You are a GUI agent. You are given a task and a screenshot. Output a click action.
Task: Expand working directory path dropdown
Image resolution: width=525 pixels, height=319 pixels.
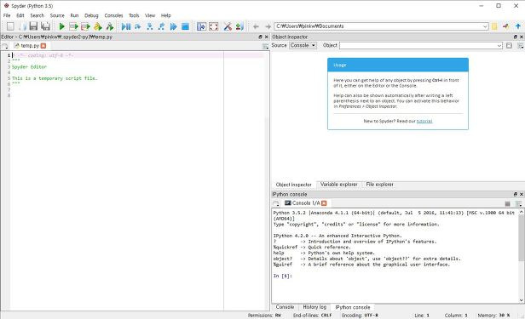coord(485,26)
